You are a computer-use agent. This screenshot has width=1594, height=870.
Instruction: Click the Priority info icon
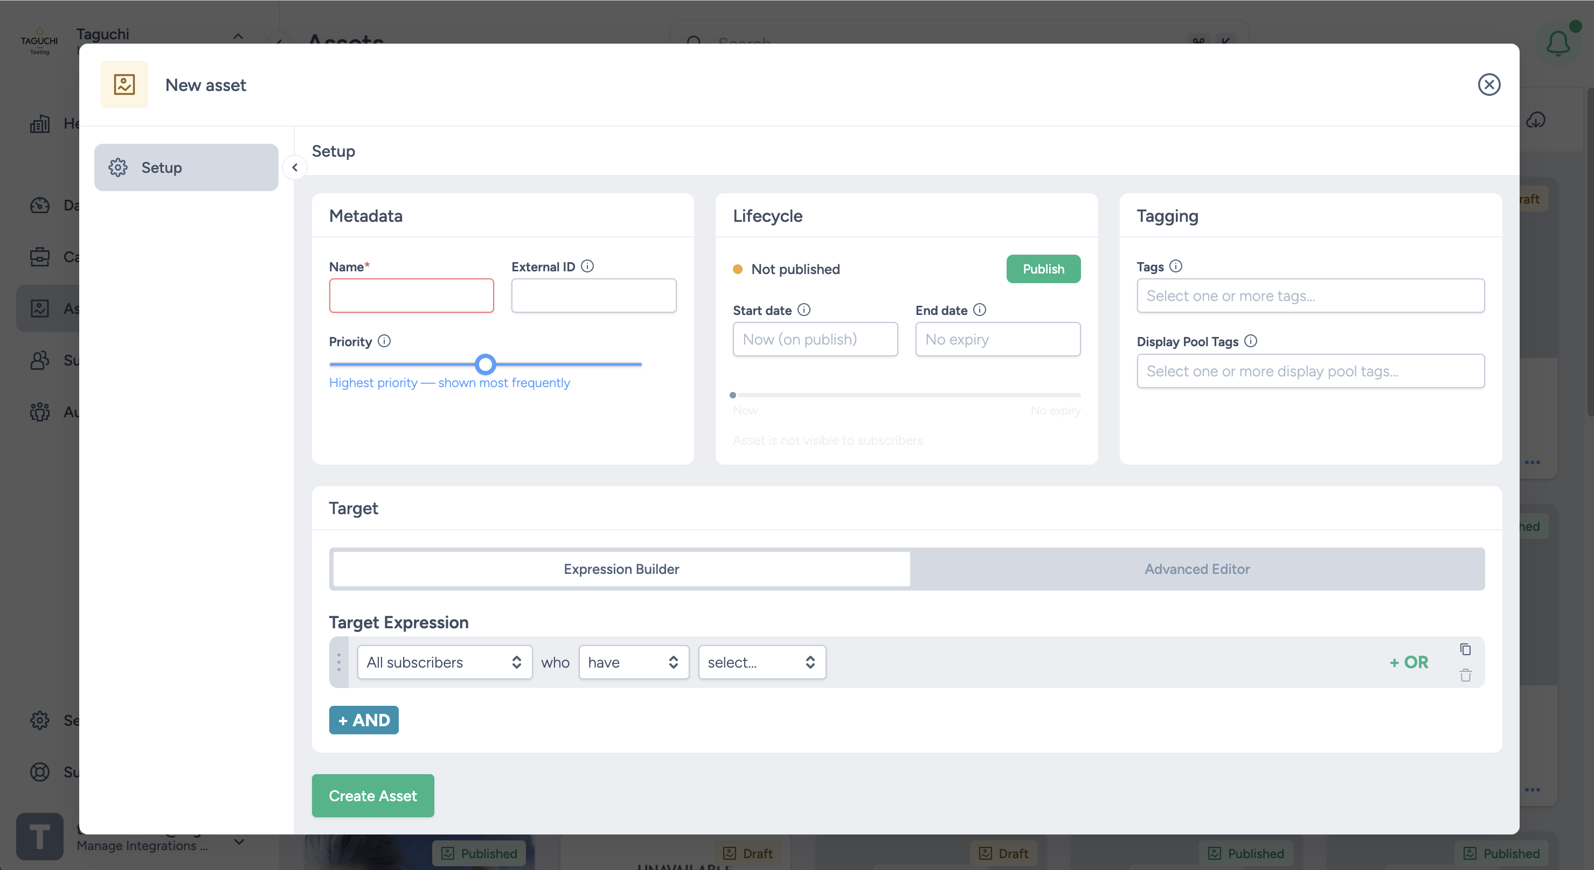[384, 341]
